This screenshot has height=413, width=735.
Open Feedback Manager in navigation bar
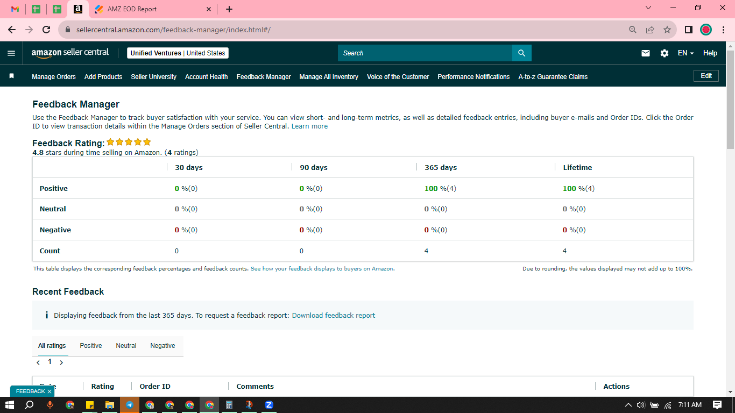point(264,77)
